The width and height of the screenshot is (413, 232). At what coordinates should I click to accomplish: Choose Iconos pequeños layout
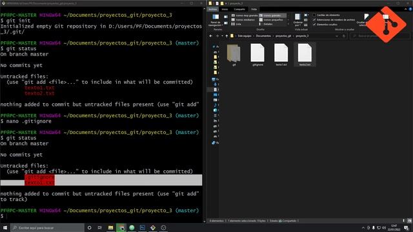271,20
